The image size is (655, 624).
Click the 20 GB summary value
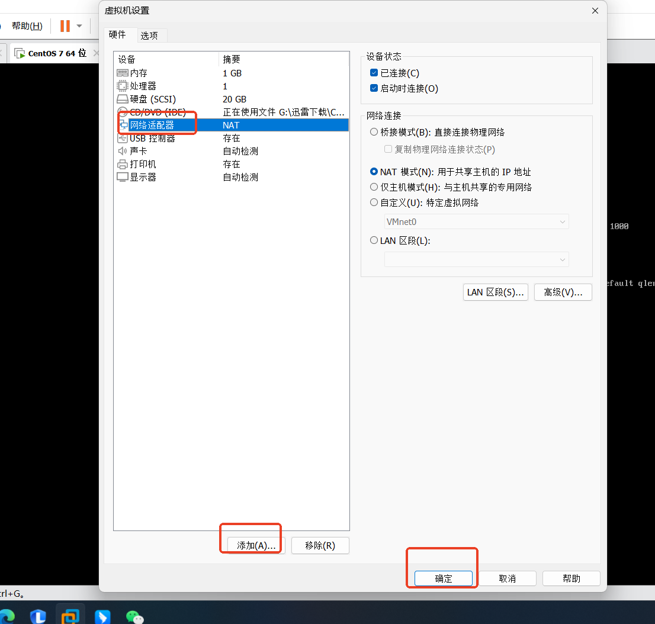pos(235,99)
